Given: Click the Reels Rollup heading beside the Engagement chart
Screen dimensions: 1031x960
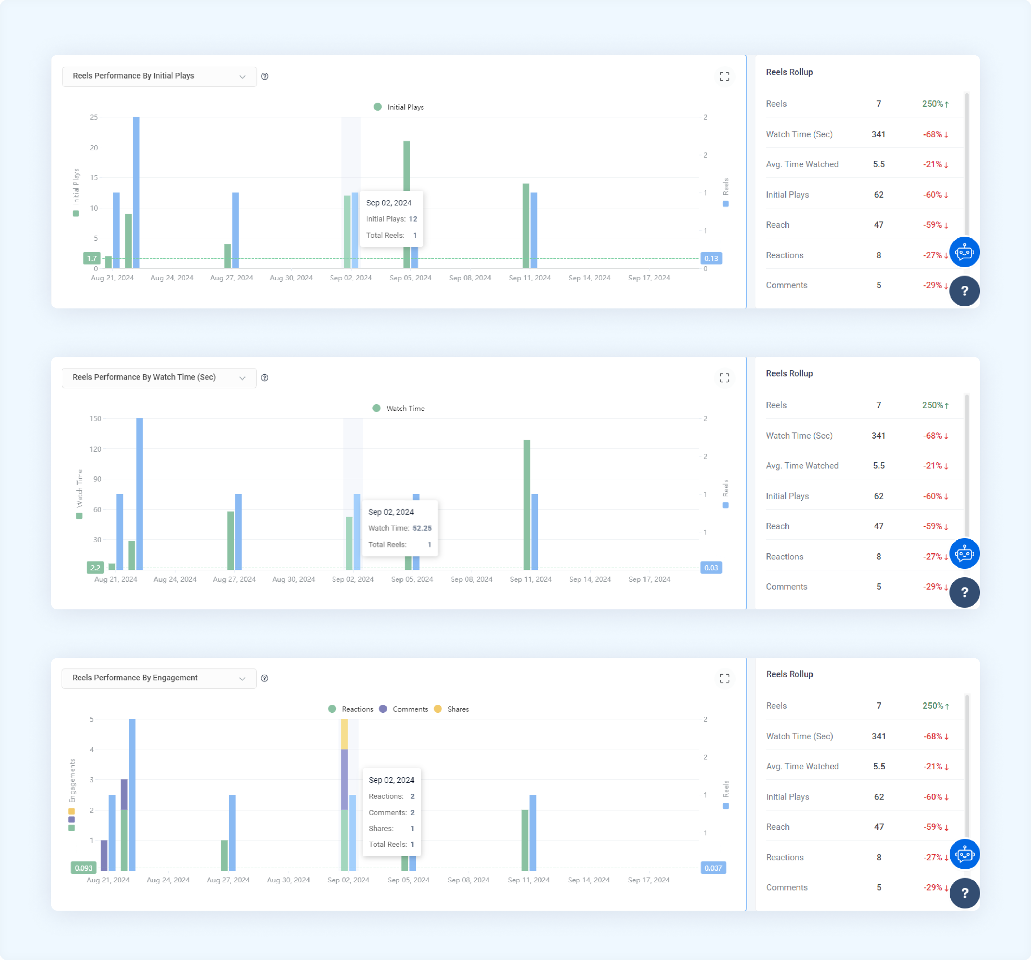Looking at the screenshot, I should click(x=789, y=674).
